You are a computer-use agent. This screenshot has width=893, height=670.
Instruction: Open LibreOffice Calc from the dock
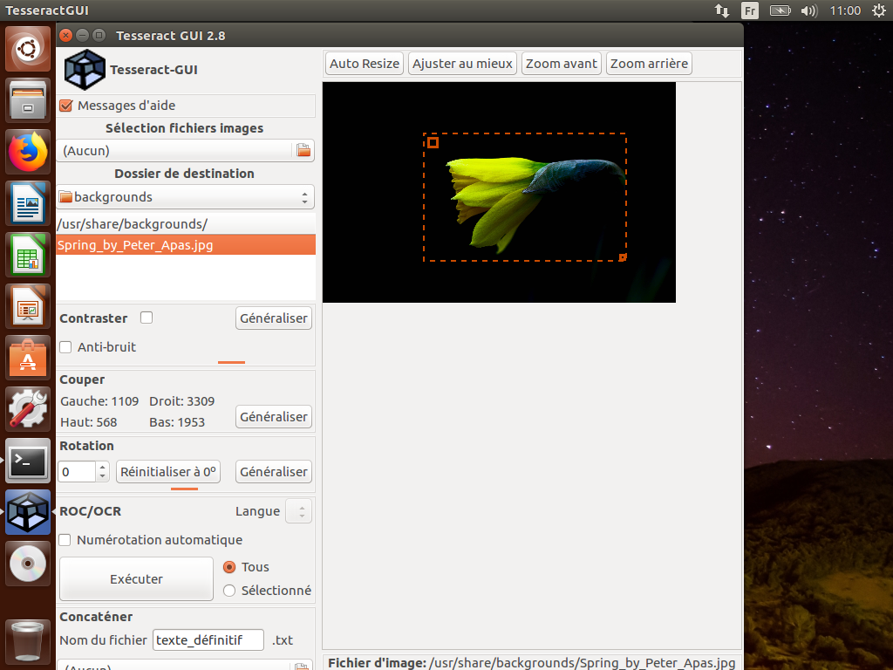(x=28, y=256)
